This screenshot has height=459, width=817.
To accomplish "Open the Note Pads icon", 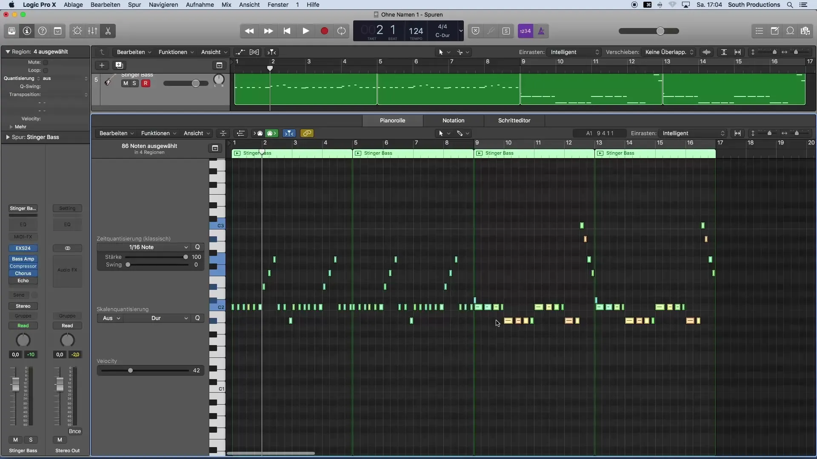I will pos(775,31).
